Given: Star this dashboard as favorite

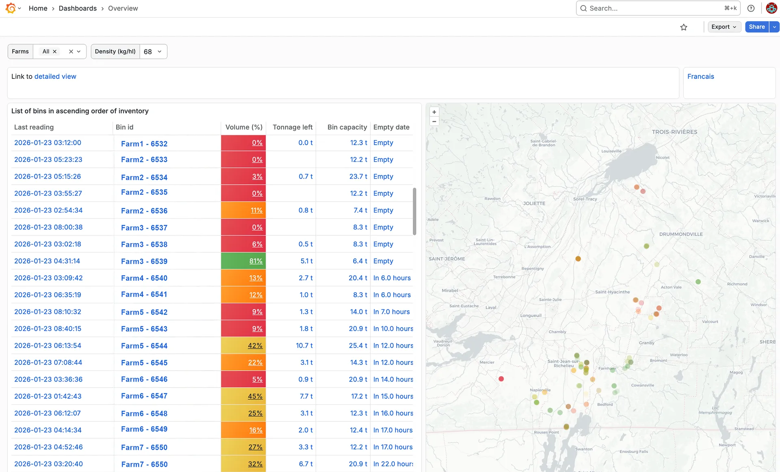Looking at the screenshot, I should click(x=684, y=27).
